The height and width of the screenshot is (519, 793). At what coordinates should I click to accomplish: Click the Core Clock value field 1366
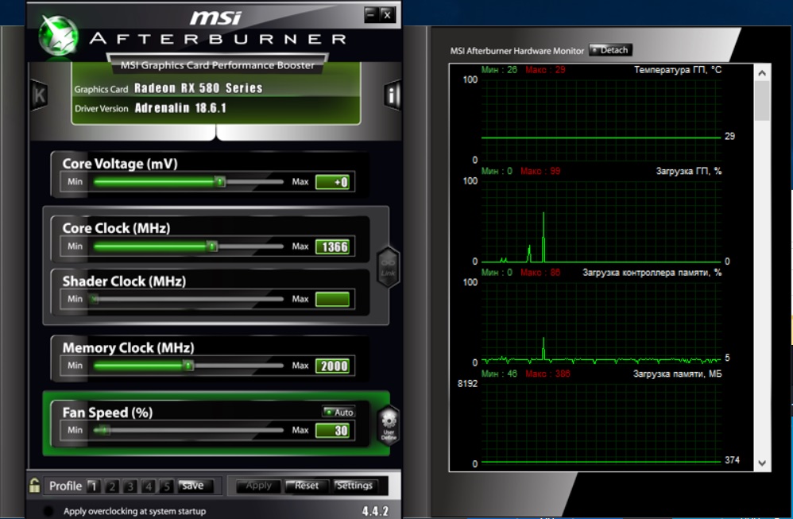pos(332,247)
